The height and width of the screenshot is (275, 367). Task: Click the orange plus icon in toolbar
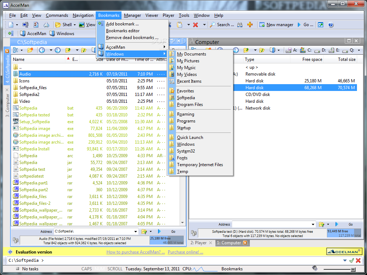click(x=250, y=25)
